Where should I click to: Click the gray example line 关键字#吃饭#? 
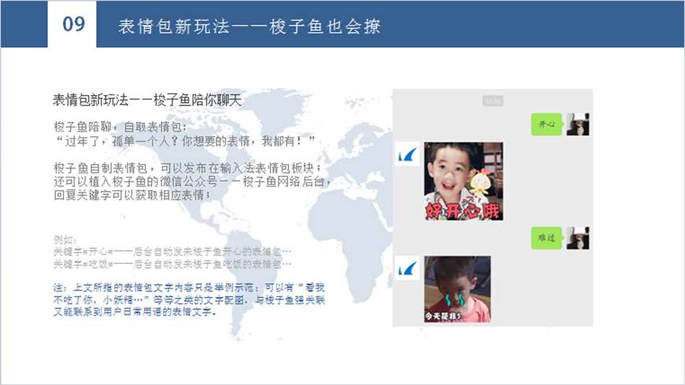coord(172,264)
